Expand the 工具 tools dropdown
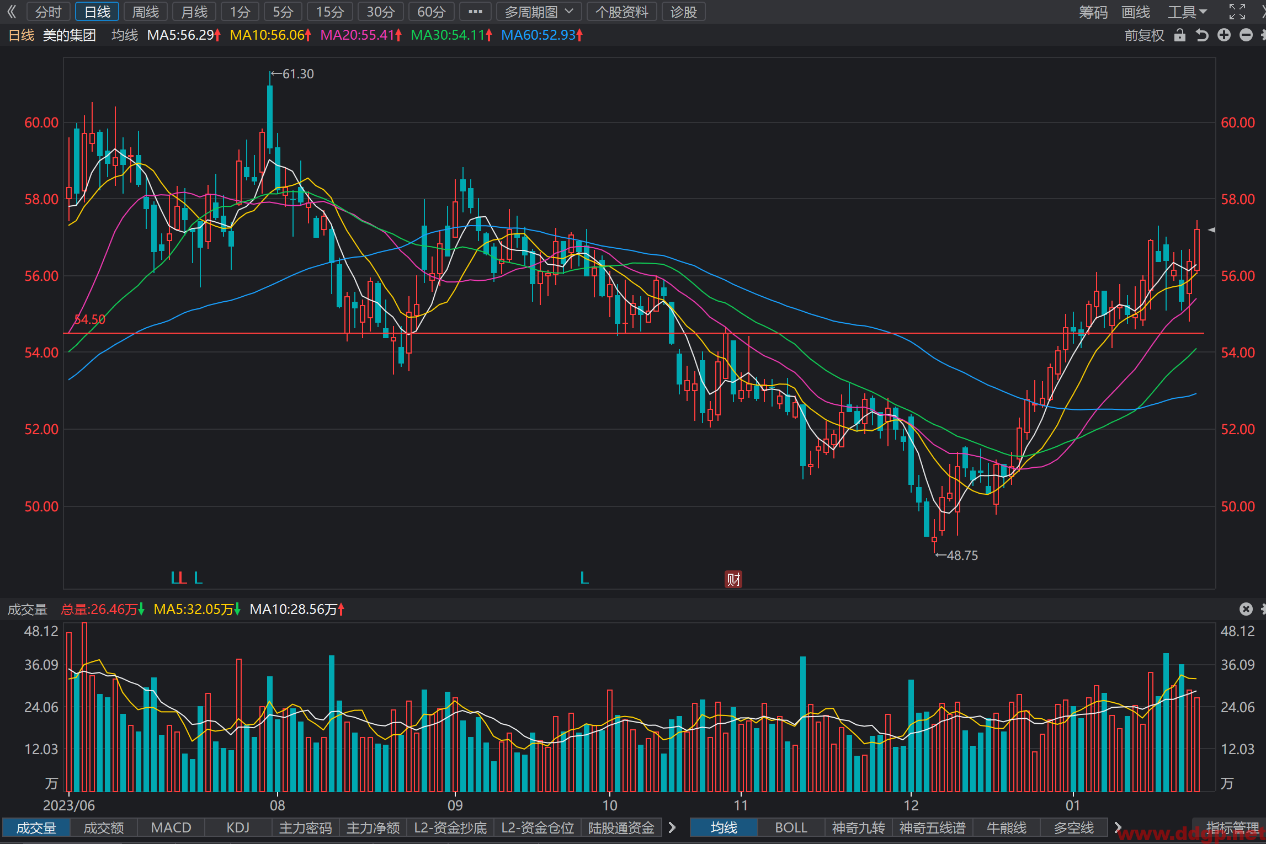1266x844 pixels. [1187, 12]
